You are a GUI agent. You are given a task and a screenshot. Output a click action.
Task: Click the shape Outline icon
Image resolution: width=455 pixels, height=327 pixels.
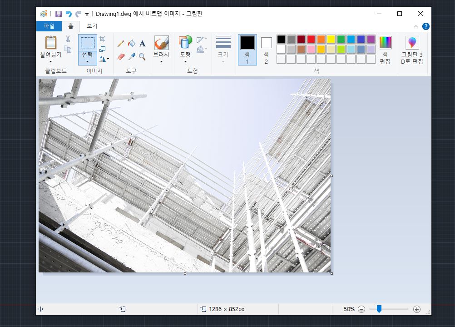point(200,40)
